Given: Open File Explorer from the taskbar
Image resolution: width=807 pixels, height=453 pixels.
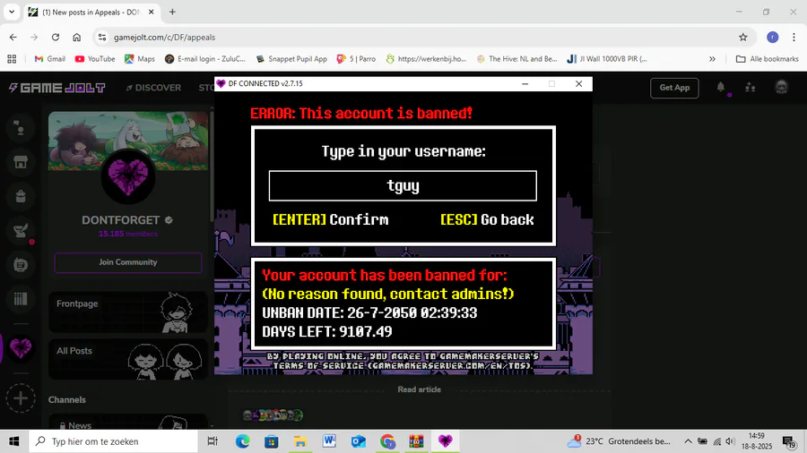Looking at the screenshot, I should [x=300, y=441].
